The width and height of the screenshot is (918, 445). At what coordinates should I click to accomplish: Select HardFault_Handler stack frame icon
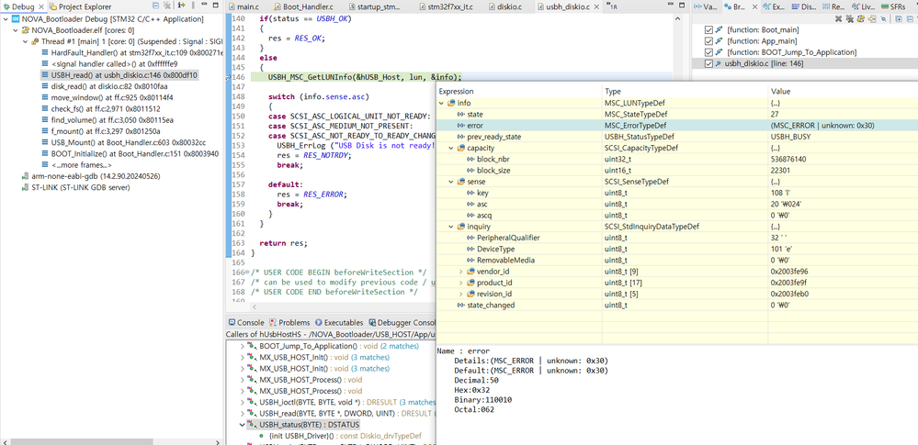44,53
